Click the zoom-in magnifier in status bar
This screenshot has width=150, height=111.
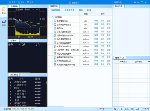[115, 109]
